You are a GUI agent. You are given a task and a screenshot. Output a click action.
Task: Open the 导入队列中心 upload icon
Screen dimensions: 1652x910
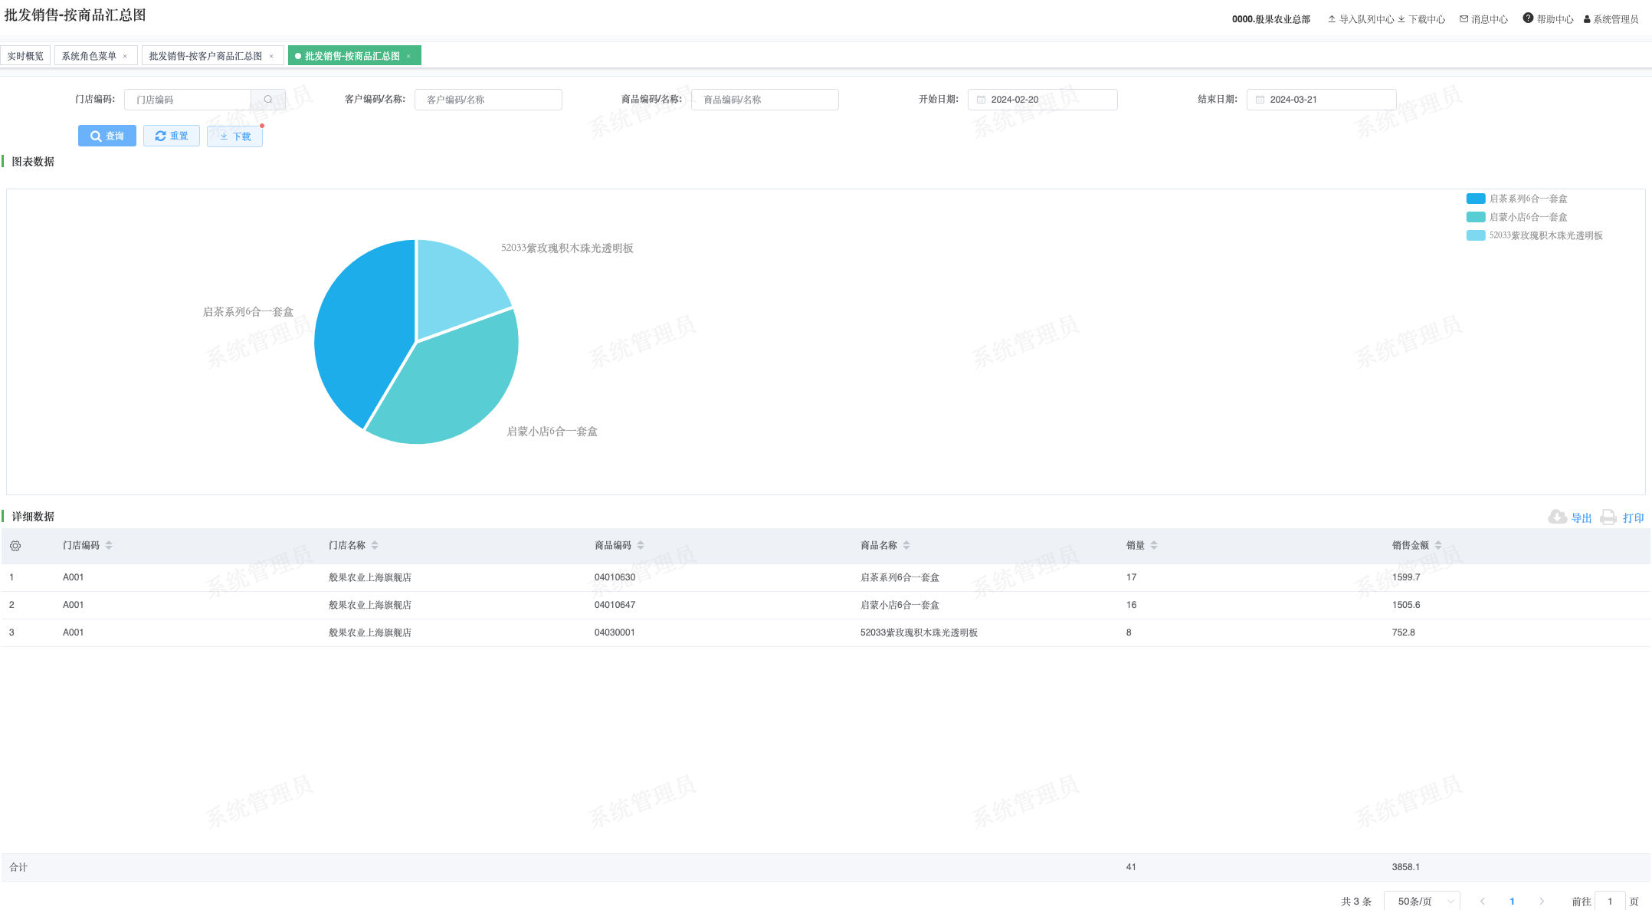(1332, 19)
